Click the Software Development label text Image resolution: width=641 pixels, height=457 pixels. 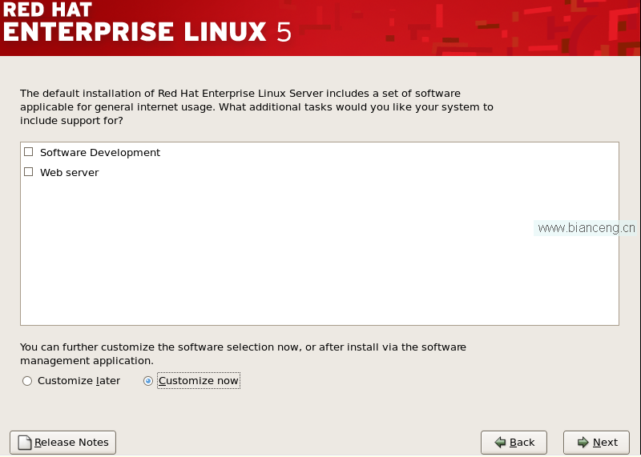[100, 153]
